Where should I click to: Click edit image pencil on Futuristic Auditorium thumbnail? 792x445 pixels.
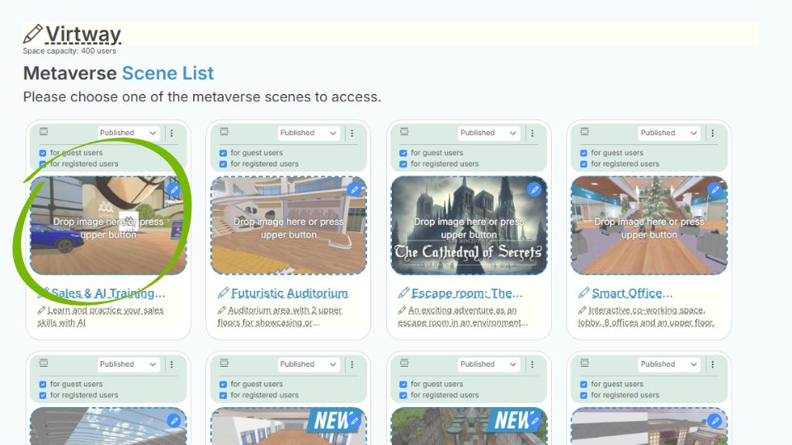click(354, 190)
